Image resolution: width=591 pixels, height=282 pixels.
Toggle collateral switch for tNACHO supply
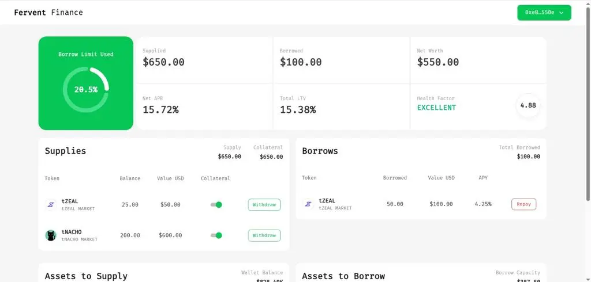(x=216, y=235)
